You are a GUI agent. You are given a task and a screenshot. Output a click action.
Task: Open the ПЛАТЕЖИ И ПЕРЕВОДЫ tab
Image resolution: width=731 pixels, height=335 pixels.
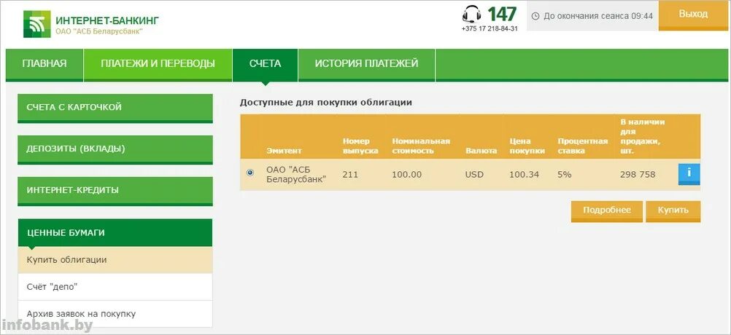pyautogui.click(x=158, y=64)
